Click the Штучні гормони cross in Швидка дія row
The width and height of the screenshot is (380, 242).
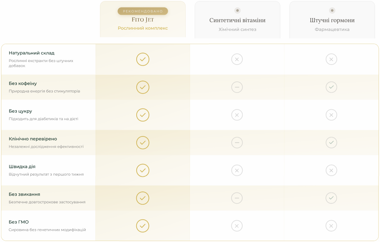pyautogui.click(x=331, y=170)
